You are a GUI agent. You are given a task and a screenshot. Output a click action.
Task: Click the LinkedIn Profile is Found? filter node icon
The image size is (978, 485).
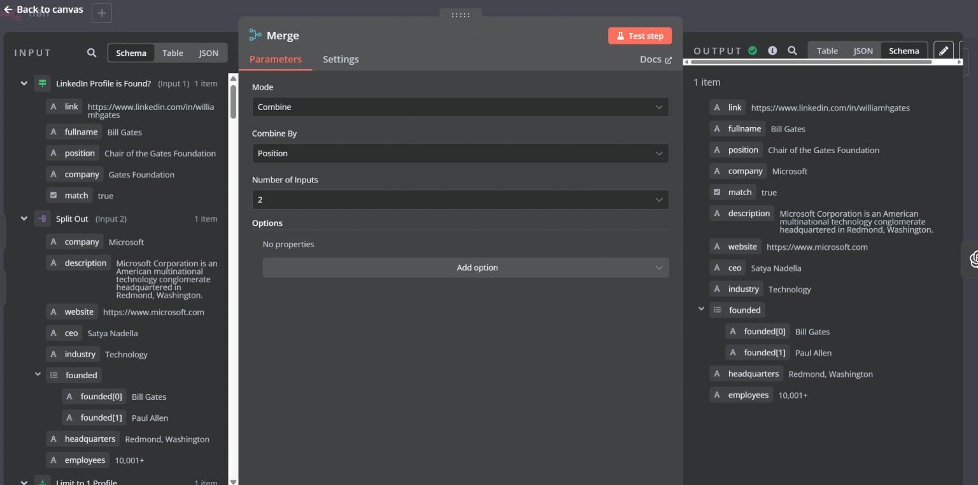42,83
